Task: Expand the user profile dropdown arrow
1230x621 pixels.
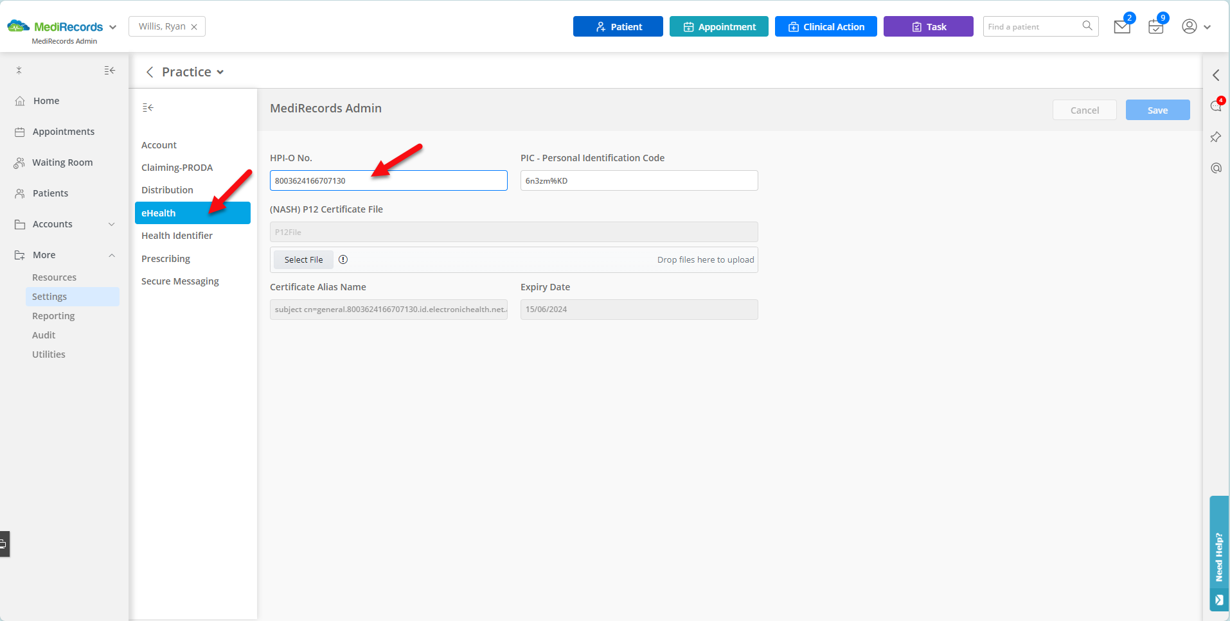Action: (1208, 27)
